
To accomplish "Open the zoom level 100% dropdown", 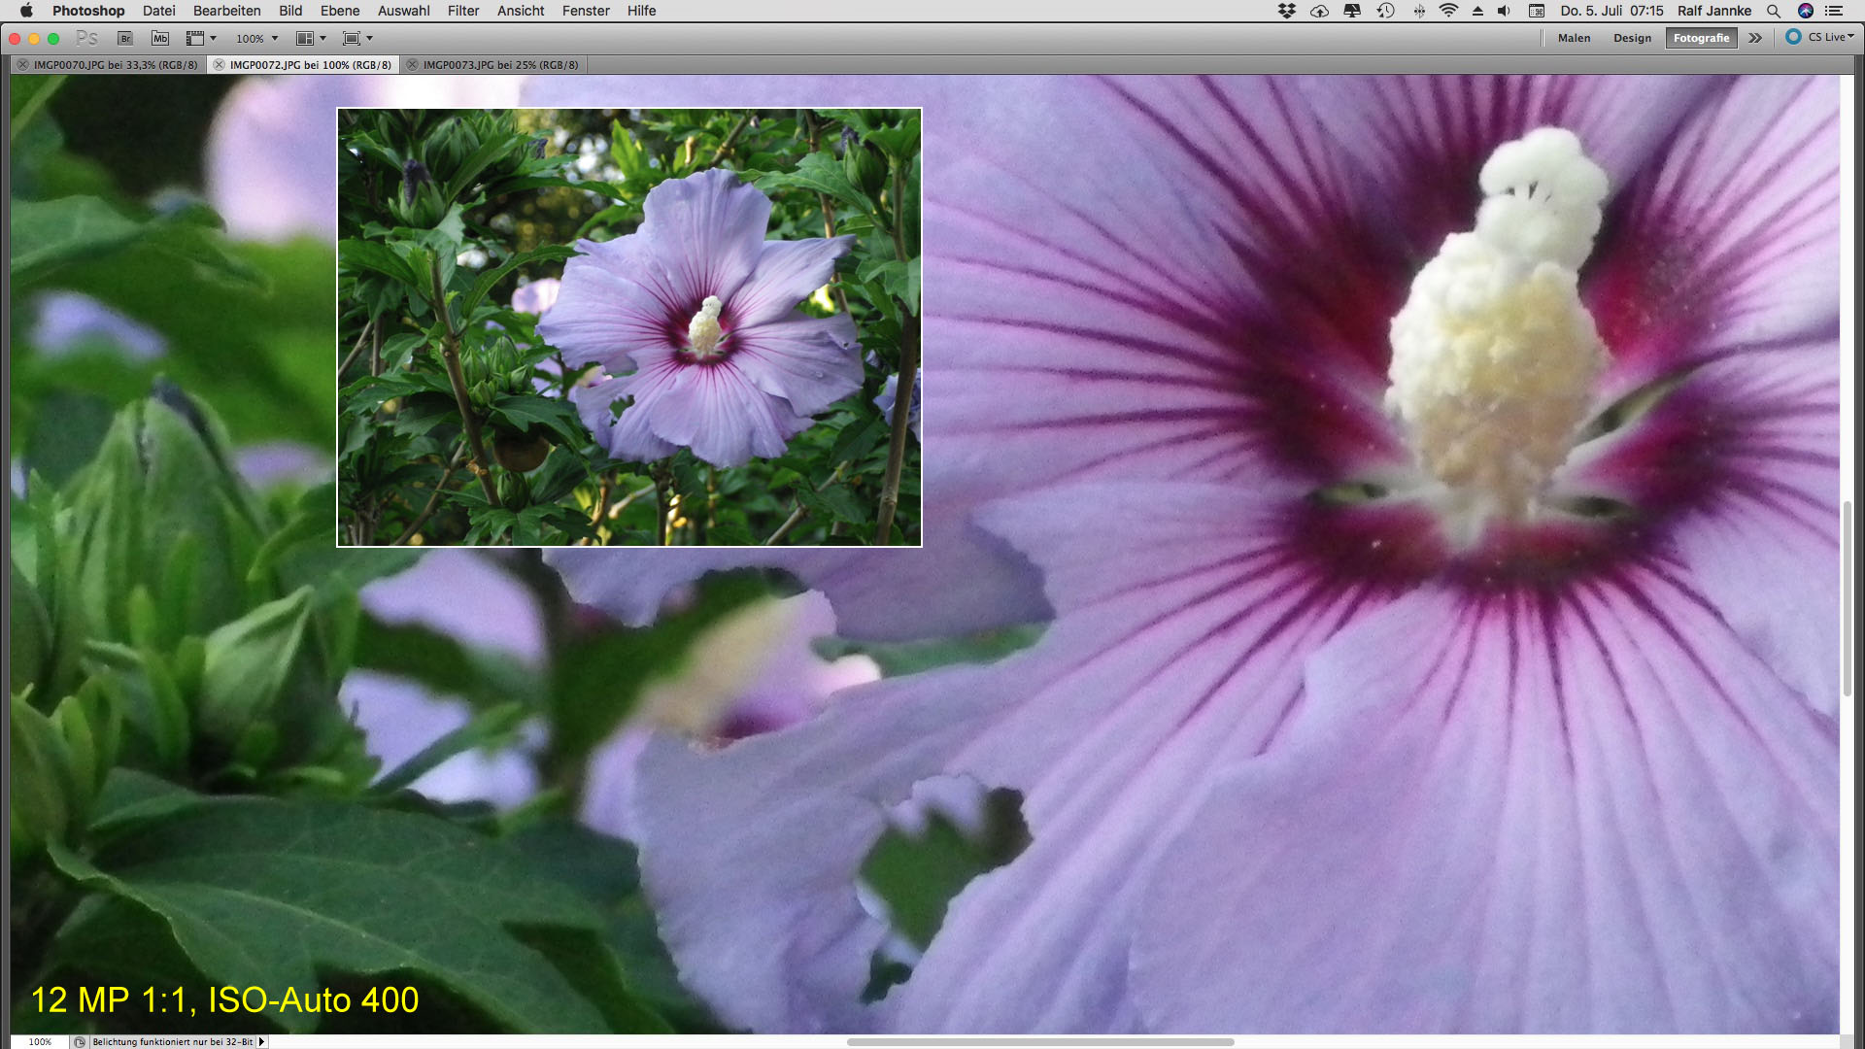I will coord(257,38).
